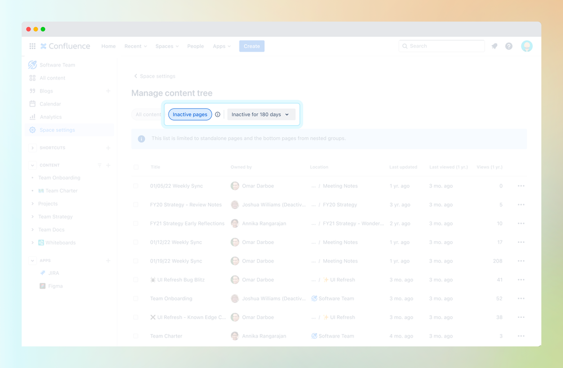Open notifications via the bell icon
Screen dimensions: 563x368
(494, 46)
